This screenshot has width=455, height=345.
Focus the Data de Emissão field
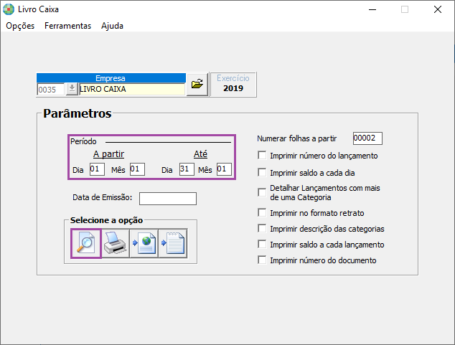[x=168, y=199]
